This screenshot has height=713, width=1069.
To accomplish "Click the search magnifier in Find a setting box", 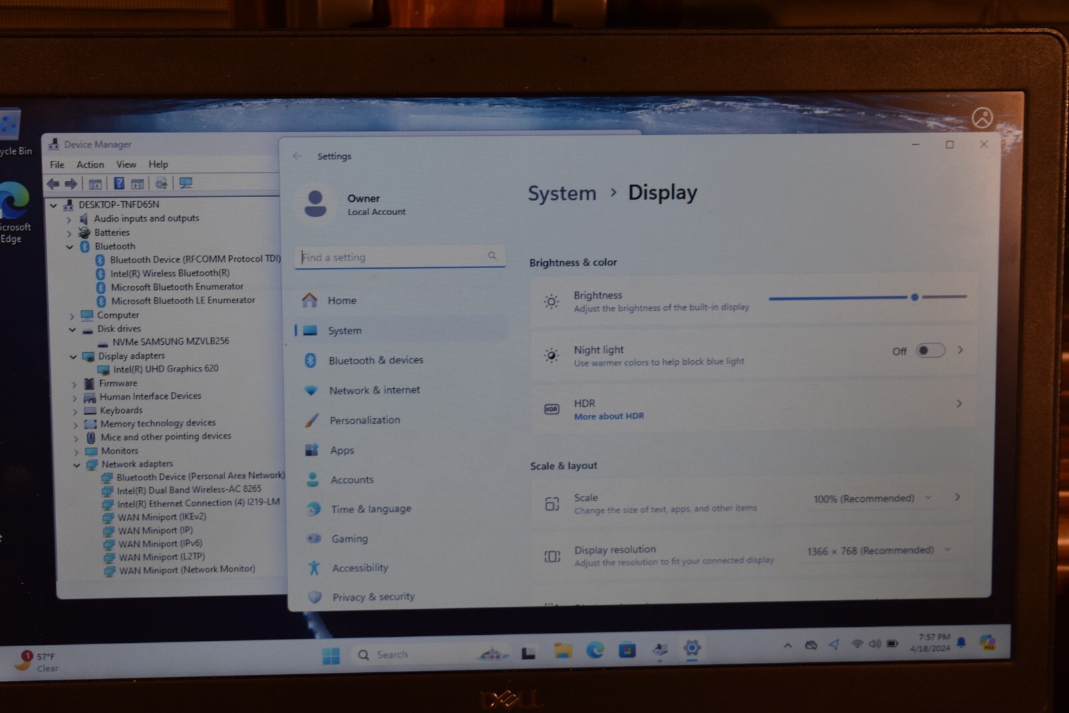I will pos(492,255).
